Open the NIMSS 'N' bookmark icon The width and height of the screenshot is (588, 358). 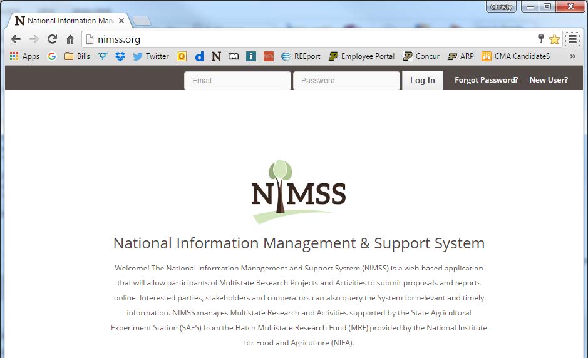(x=216, y=56)
